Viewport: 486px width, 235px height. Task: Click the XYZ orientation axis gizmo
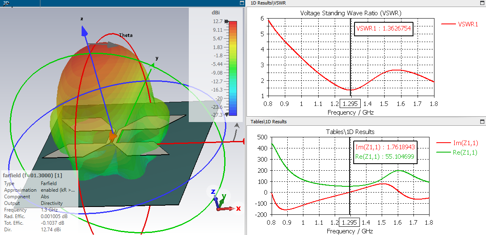(224, 200)
